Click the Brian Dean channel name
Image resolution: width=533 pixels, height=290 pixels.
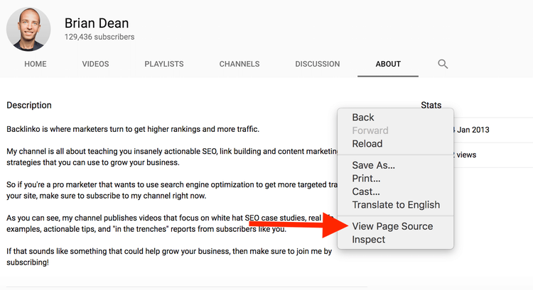[97, 23]
